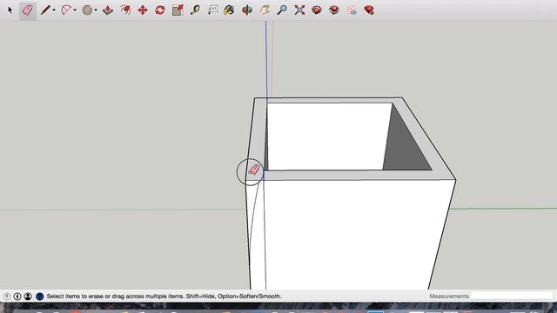Select the Line pencil tool

[x=45, y=10]
